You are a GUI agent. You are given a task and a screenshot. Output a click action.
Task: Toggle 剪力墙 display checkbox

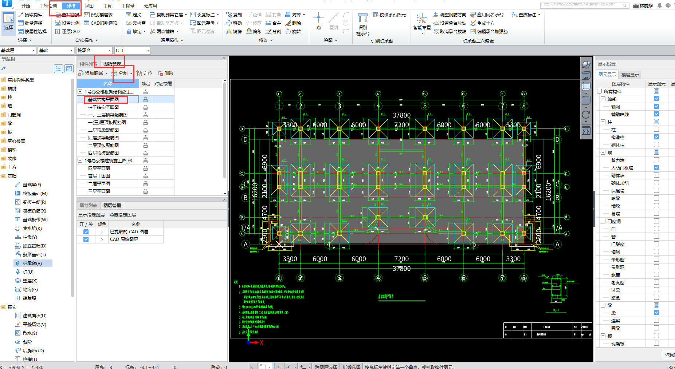(656, 160)
